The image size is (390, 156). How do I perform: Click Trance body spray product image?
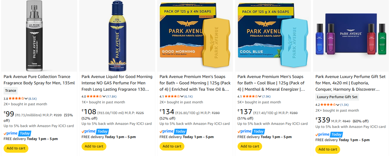click(x=39, y=36)
